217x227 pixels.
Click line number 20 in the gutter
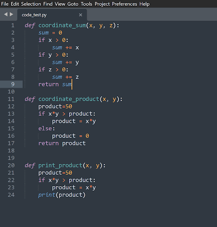point(11,165)
